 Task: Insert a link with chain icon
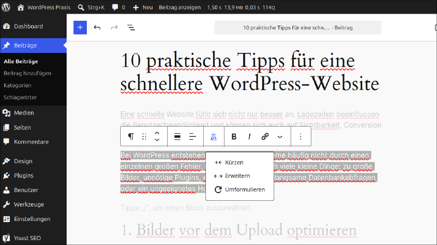coord(265,136)
